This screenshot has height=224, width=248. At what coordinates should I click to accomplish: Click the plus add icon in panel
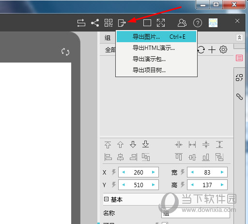pos(212,49)
